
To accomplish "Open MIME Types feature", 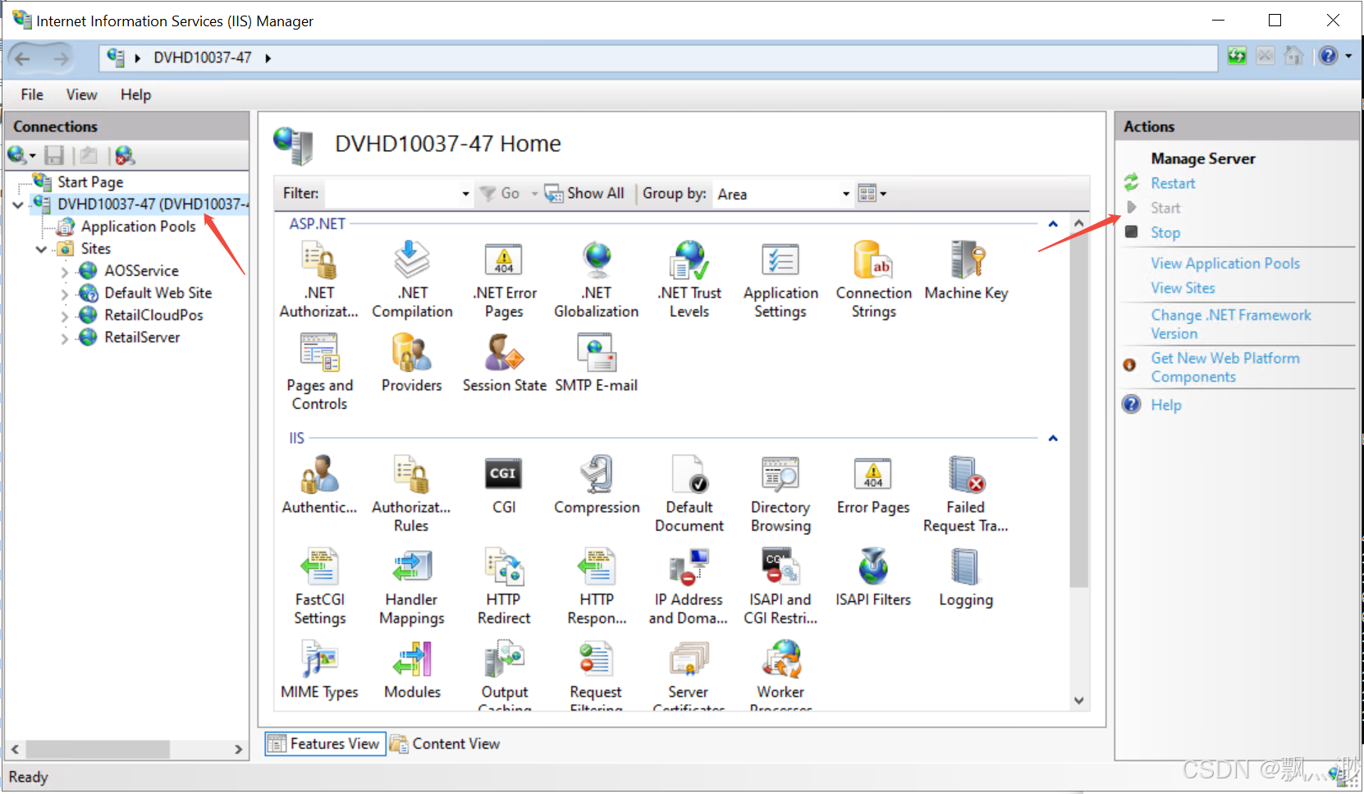I will 319,671.
